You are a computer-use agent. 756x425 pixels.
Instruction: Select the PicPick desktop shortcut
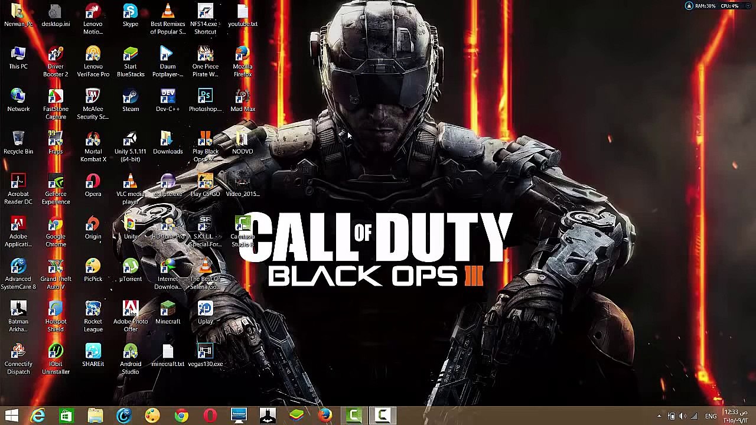tap(93, 271)
